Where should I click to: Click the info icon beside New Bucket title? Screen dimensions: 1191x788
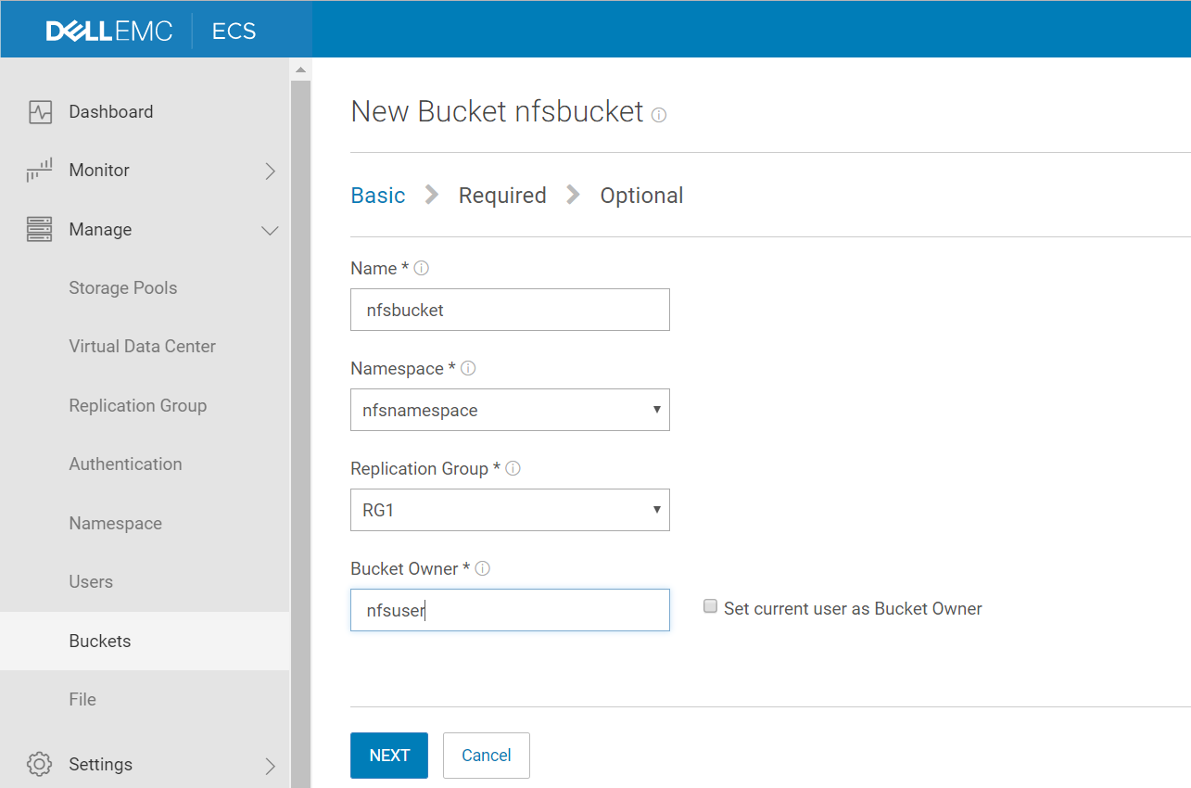click(x=658, y=115)
